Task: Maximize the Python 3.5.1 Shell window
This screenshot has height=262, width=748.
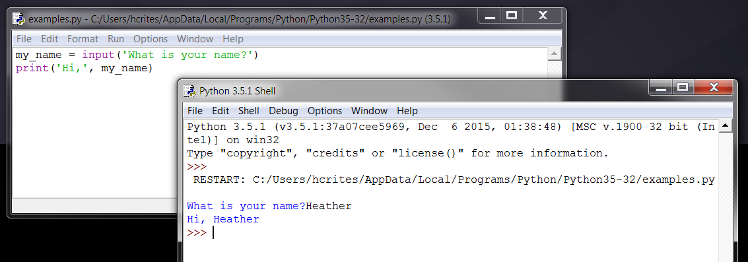Action: (683, 88)
